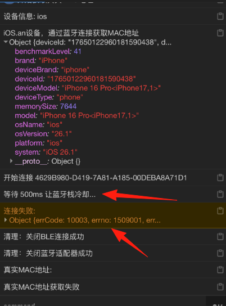The width and height of the screenshot is (226, 306).
Task: Select the deviceModel property line
Action: (88, 88)
